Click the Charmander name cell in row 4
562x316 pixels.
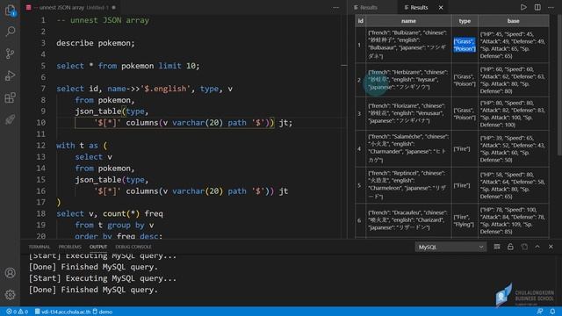pos(408,148)
